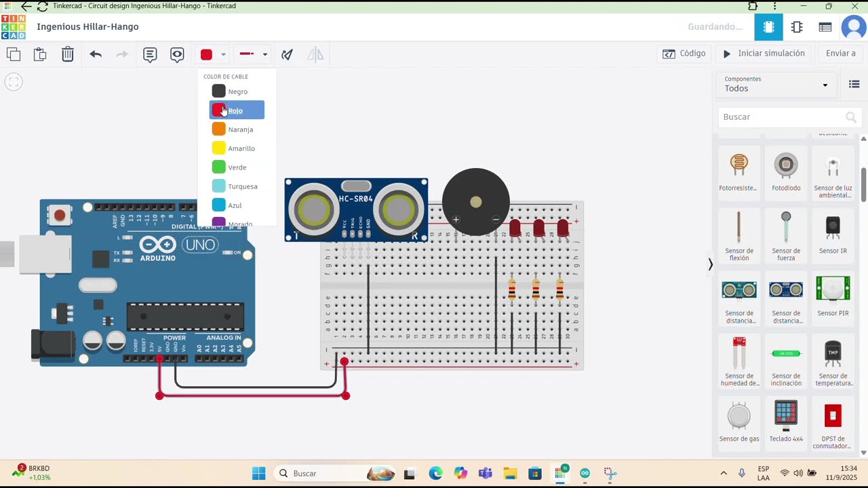Switch to schematic view icon
This screenshot has width=868, height=488.
tap(797, 27)
